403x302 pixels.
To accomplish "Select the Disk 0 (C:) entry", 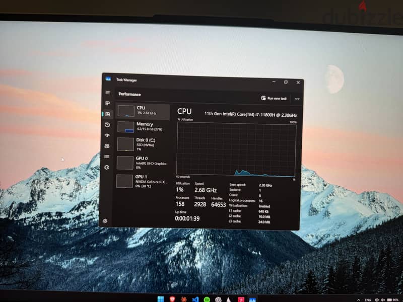I will (x=143, y=144).
